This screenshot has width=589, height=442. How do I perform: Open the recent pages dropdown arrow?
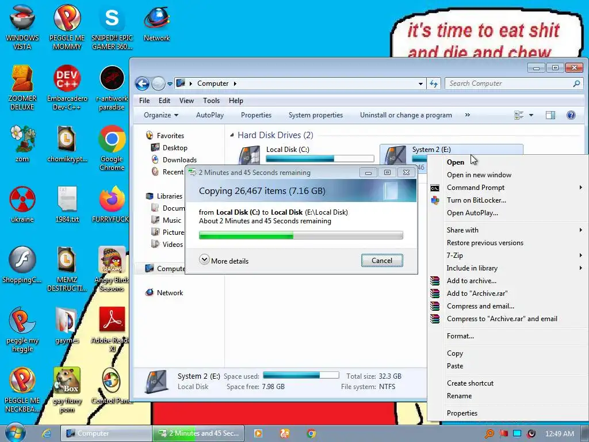170,84
